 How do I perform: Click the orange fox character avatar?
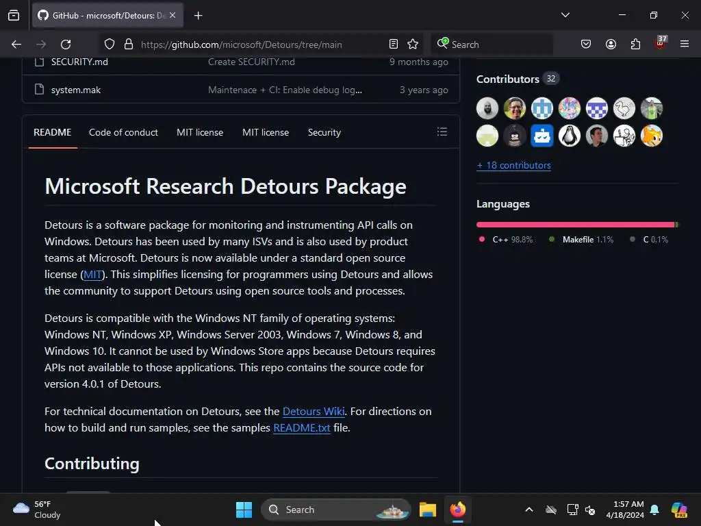652,136
